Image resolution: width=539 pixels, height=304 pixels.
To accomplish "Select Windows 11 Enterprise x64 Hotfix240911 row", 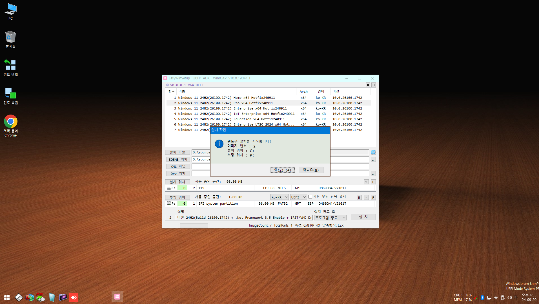I will (269, 108).
